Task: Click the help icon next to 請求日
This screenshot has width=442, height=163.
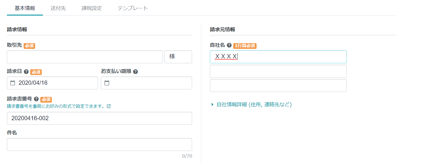Action: click(26, 72)
